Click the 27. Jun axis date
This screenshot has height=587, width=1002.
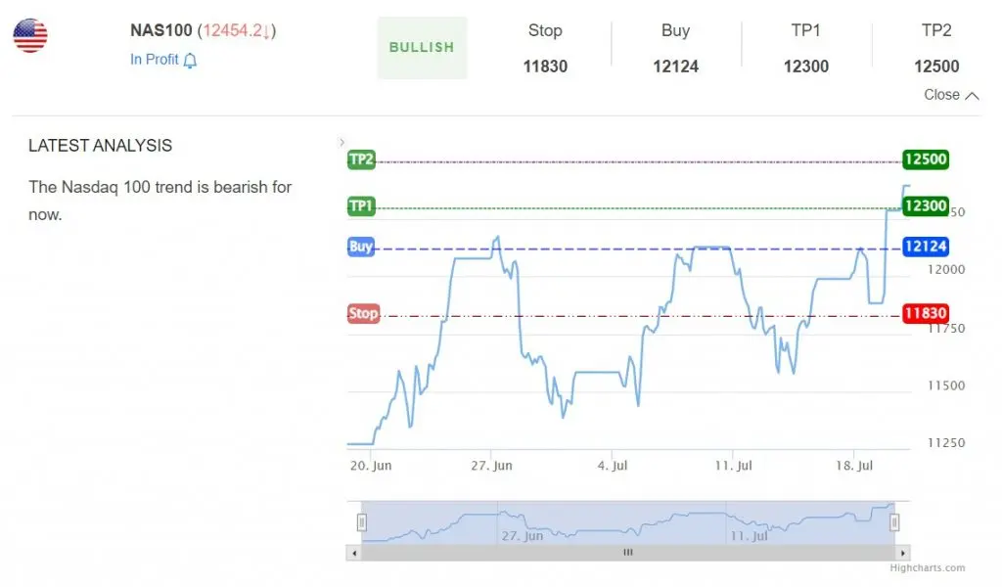(x=491, y=466)
